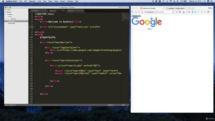
Task: Click the translate extension icon in toolbar
Action: point(196,12)
